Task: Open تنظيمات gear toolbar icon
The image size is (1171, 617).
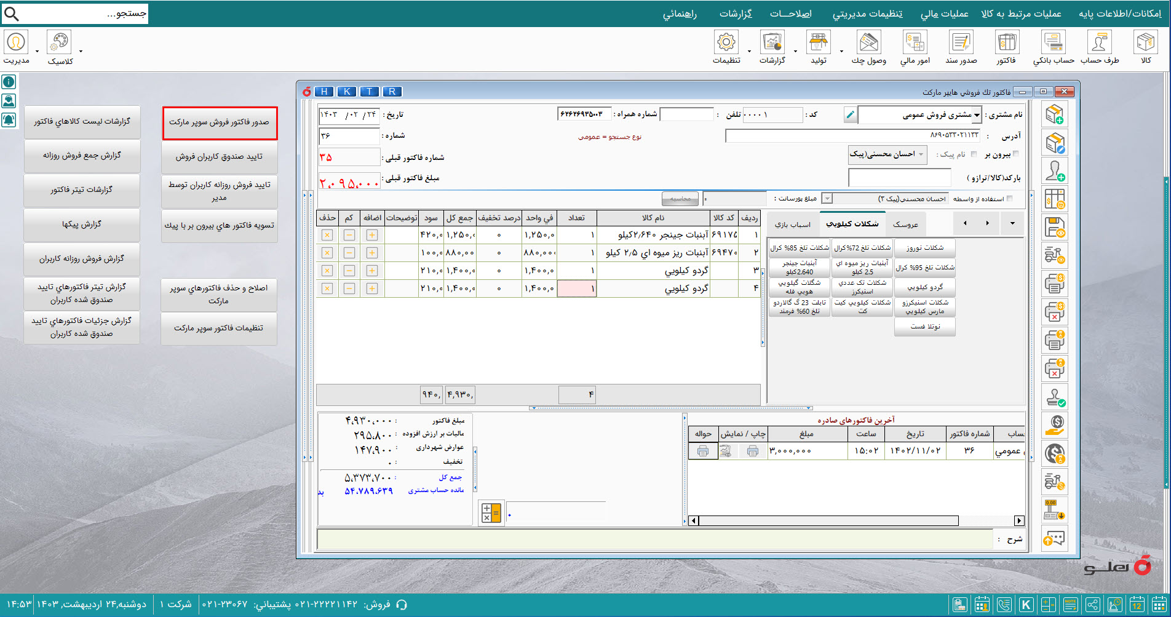Action: point(726,47)
